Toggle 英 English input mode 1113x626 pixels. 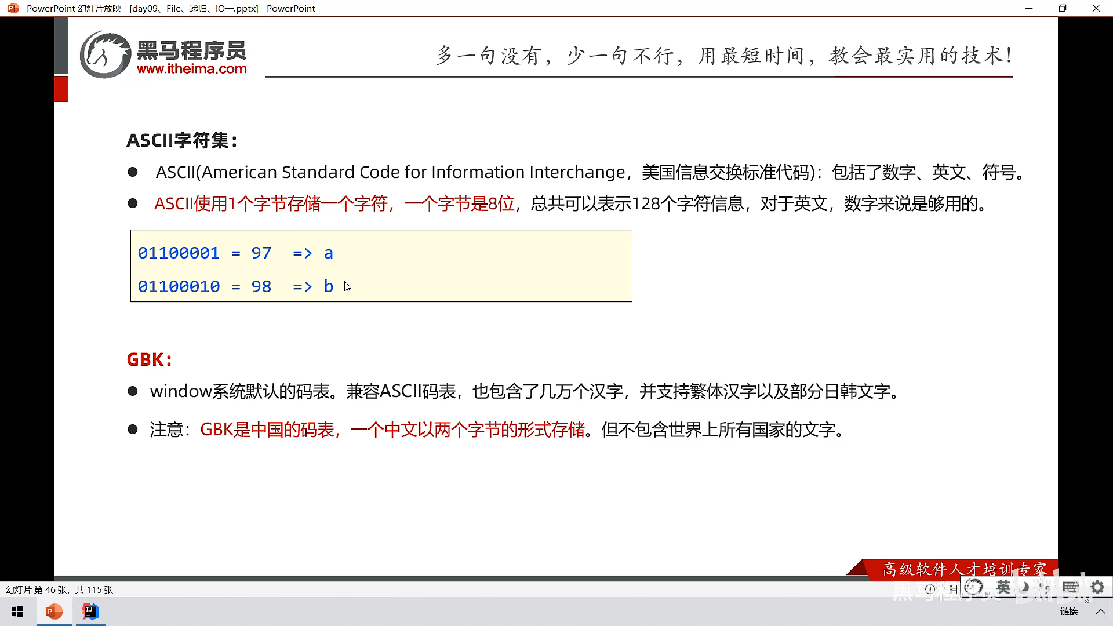click(x=1003, y=587)
